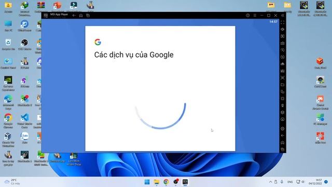The image size is (332, 187).
Task: Open home screen from the title bar home icon
Action: 81,16
